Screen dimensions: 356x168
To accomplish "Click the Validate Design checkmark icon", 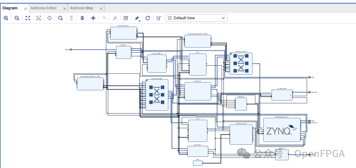I will click(x=126, y=18).
